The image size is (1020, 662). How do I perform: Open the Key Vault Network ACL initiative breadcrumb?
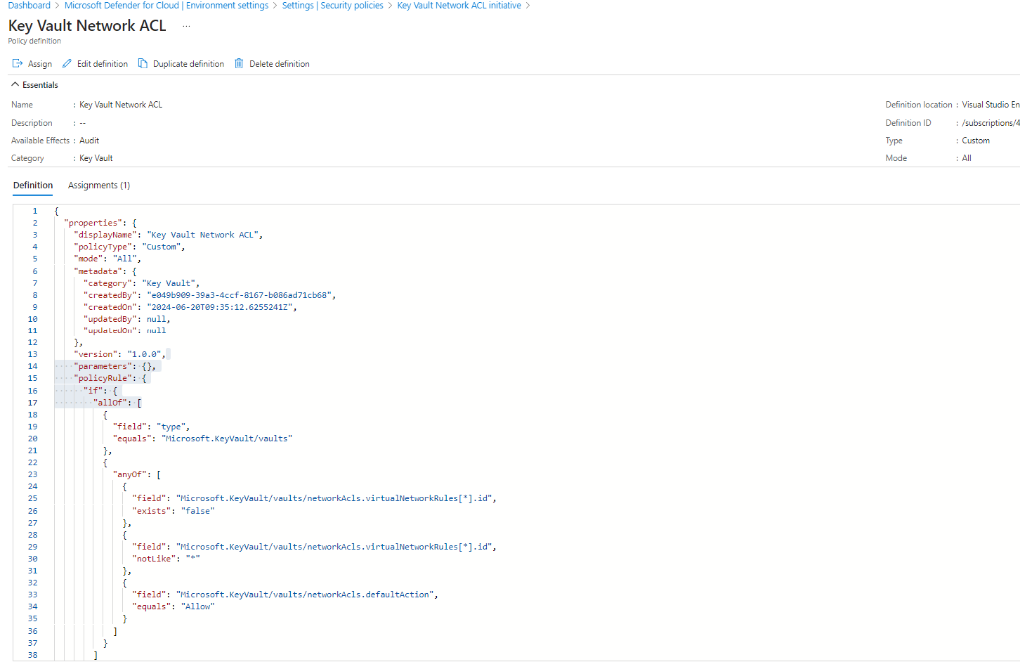(x=459, y=5)
